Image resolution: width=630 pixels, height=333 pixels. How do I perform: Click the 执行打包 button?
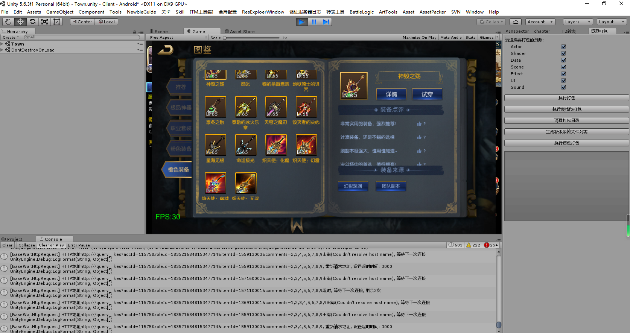pos(566,98)
